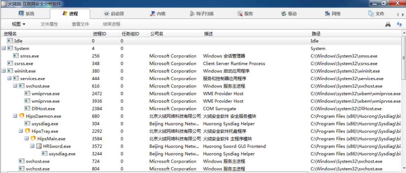Click the 结束进程 button
The width and height of the screenshot is (406, 173).
112,24
